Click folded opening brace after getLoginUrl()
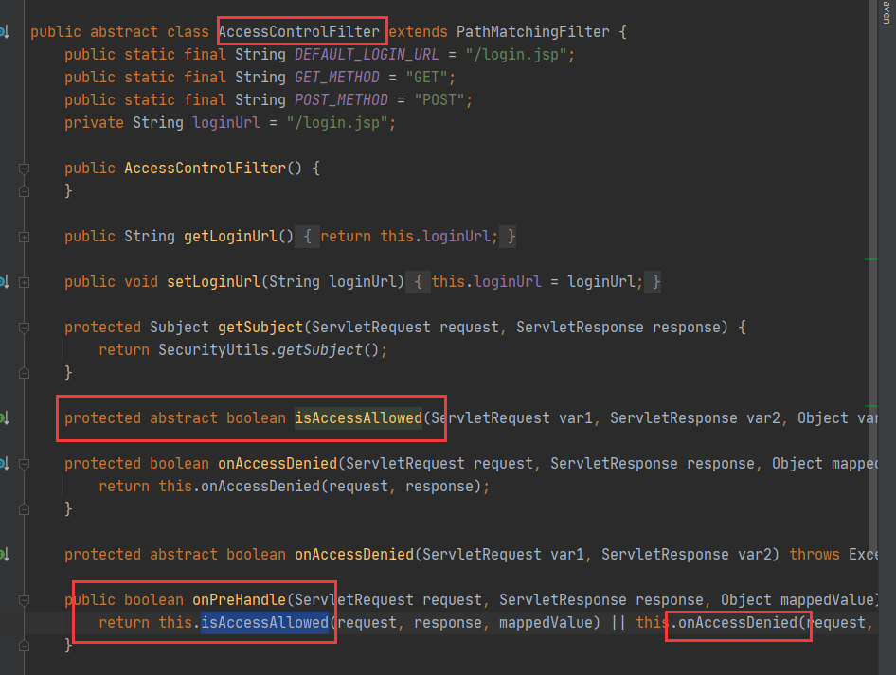Image resolution: width=896 pixels, height=675 pixels. click(308, 237)
